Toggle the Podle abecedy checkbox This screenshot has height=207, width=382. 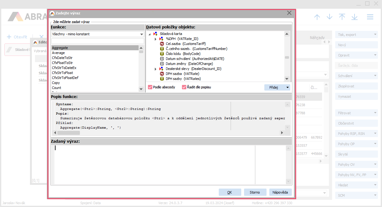(x=150, y=87)
